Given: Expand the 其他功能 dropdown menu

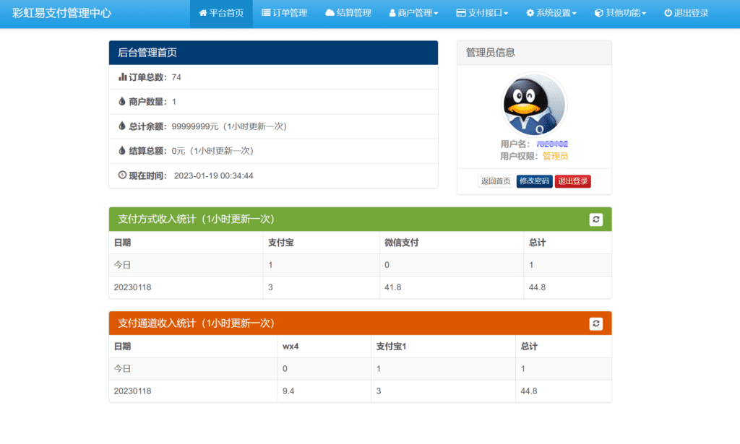Looking at the screenshot, I should point(619,13).
